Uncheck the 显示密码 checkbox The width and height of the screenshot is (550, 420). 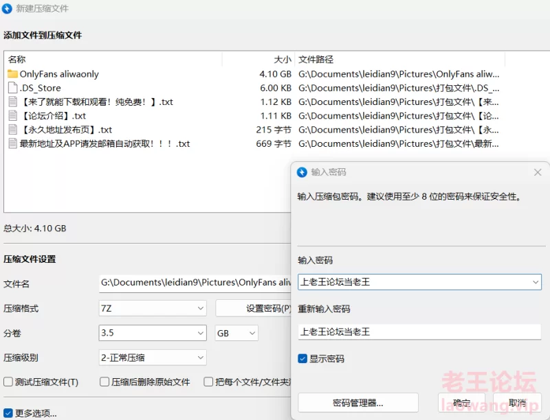pyautogui.click(x=302, y=358)
